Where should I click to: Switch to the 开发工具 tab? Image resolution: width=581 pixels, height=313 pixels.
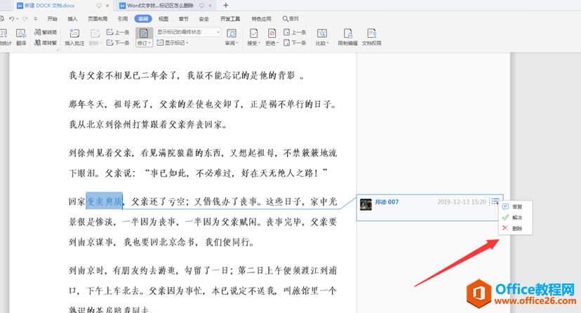click(230, 19)
